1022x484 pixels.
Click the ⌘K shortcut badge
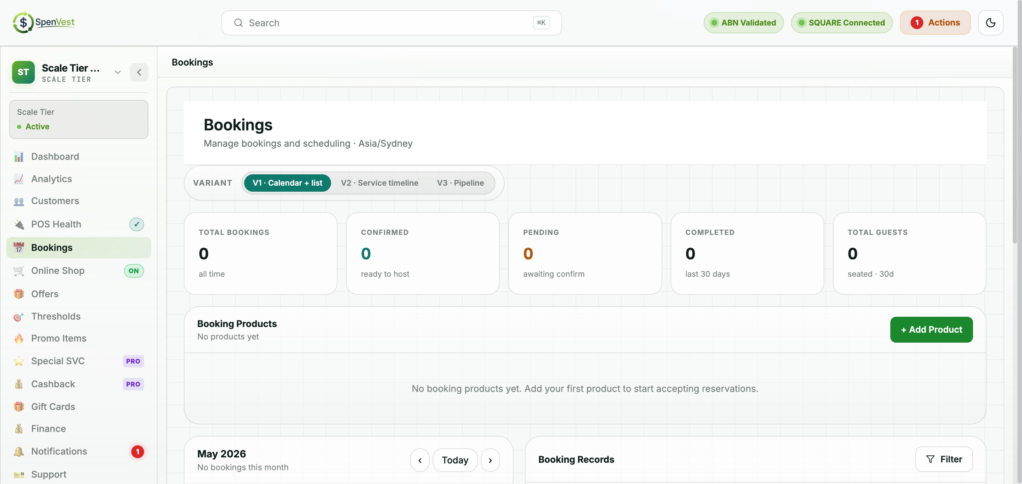541,23
